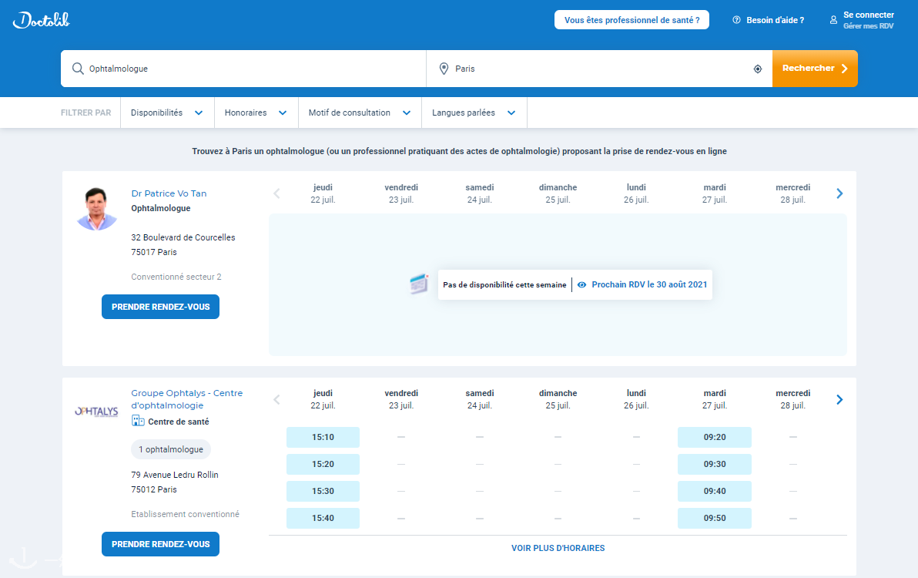Expand the Honoraires filter

(256, 113)
